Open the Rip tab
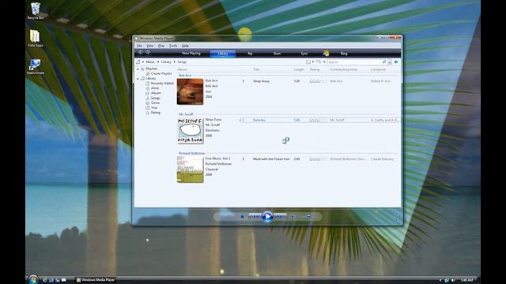 250,54
